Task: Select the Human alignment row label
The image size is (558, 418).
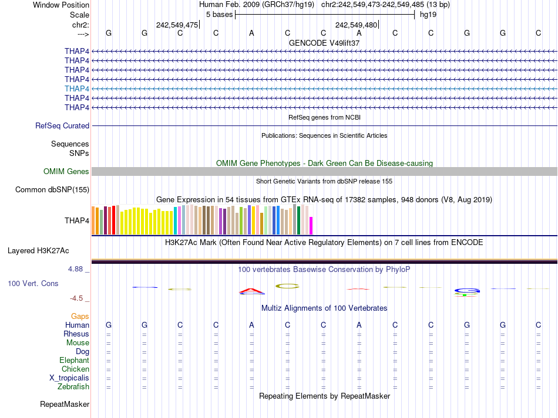Action: click(x=77, y=325)
